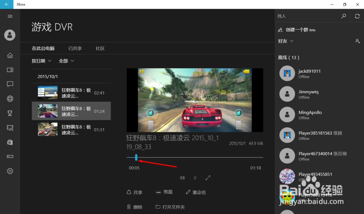Open the Windows Store icon in sidebar
This screenshot has height=214, width=364.
(10, 142)
